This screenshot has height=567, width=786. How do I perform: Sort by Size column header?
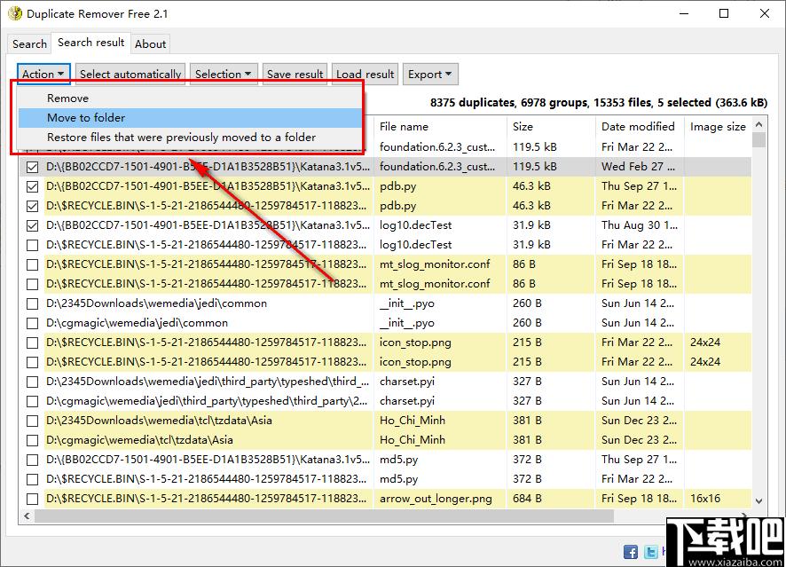(x=551, y=126)
